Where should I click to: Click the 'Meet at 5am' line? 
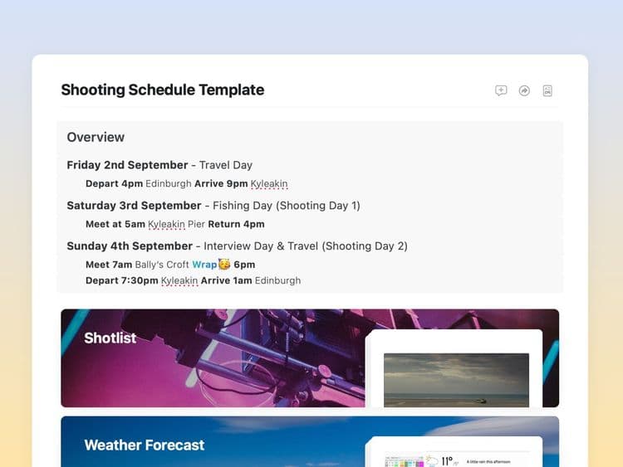click(174, 224)
